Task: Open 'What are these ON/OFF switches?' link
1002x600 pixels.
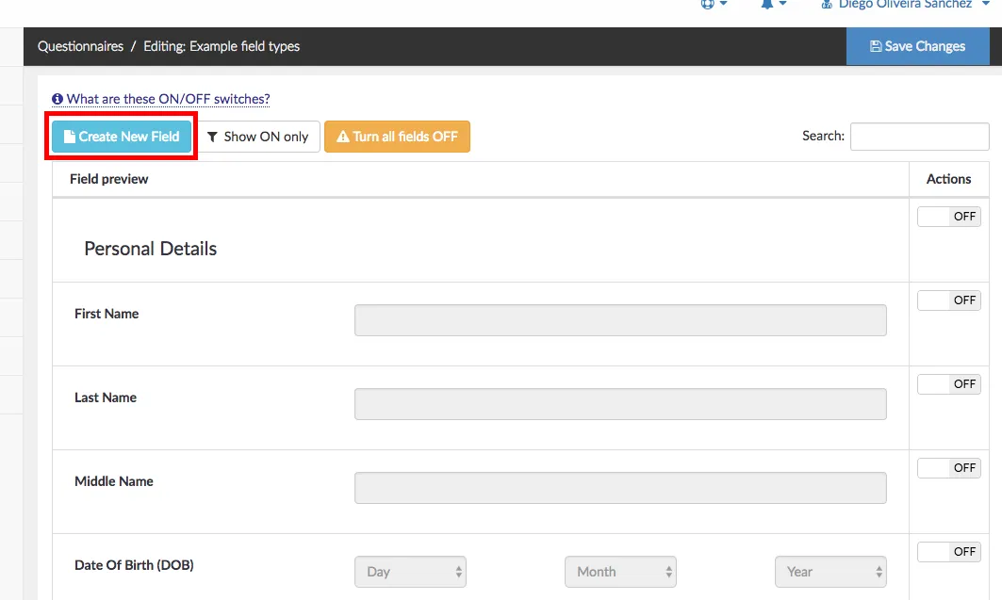Action: tap(168, 99)
